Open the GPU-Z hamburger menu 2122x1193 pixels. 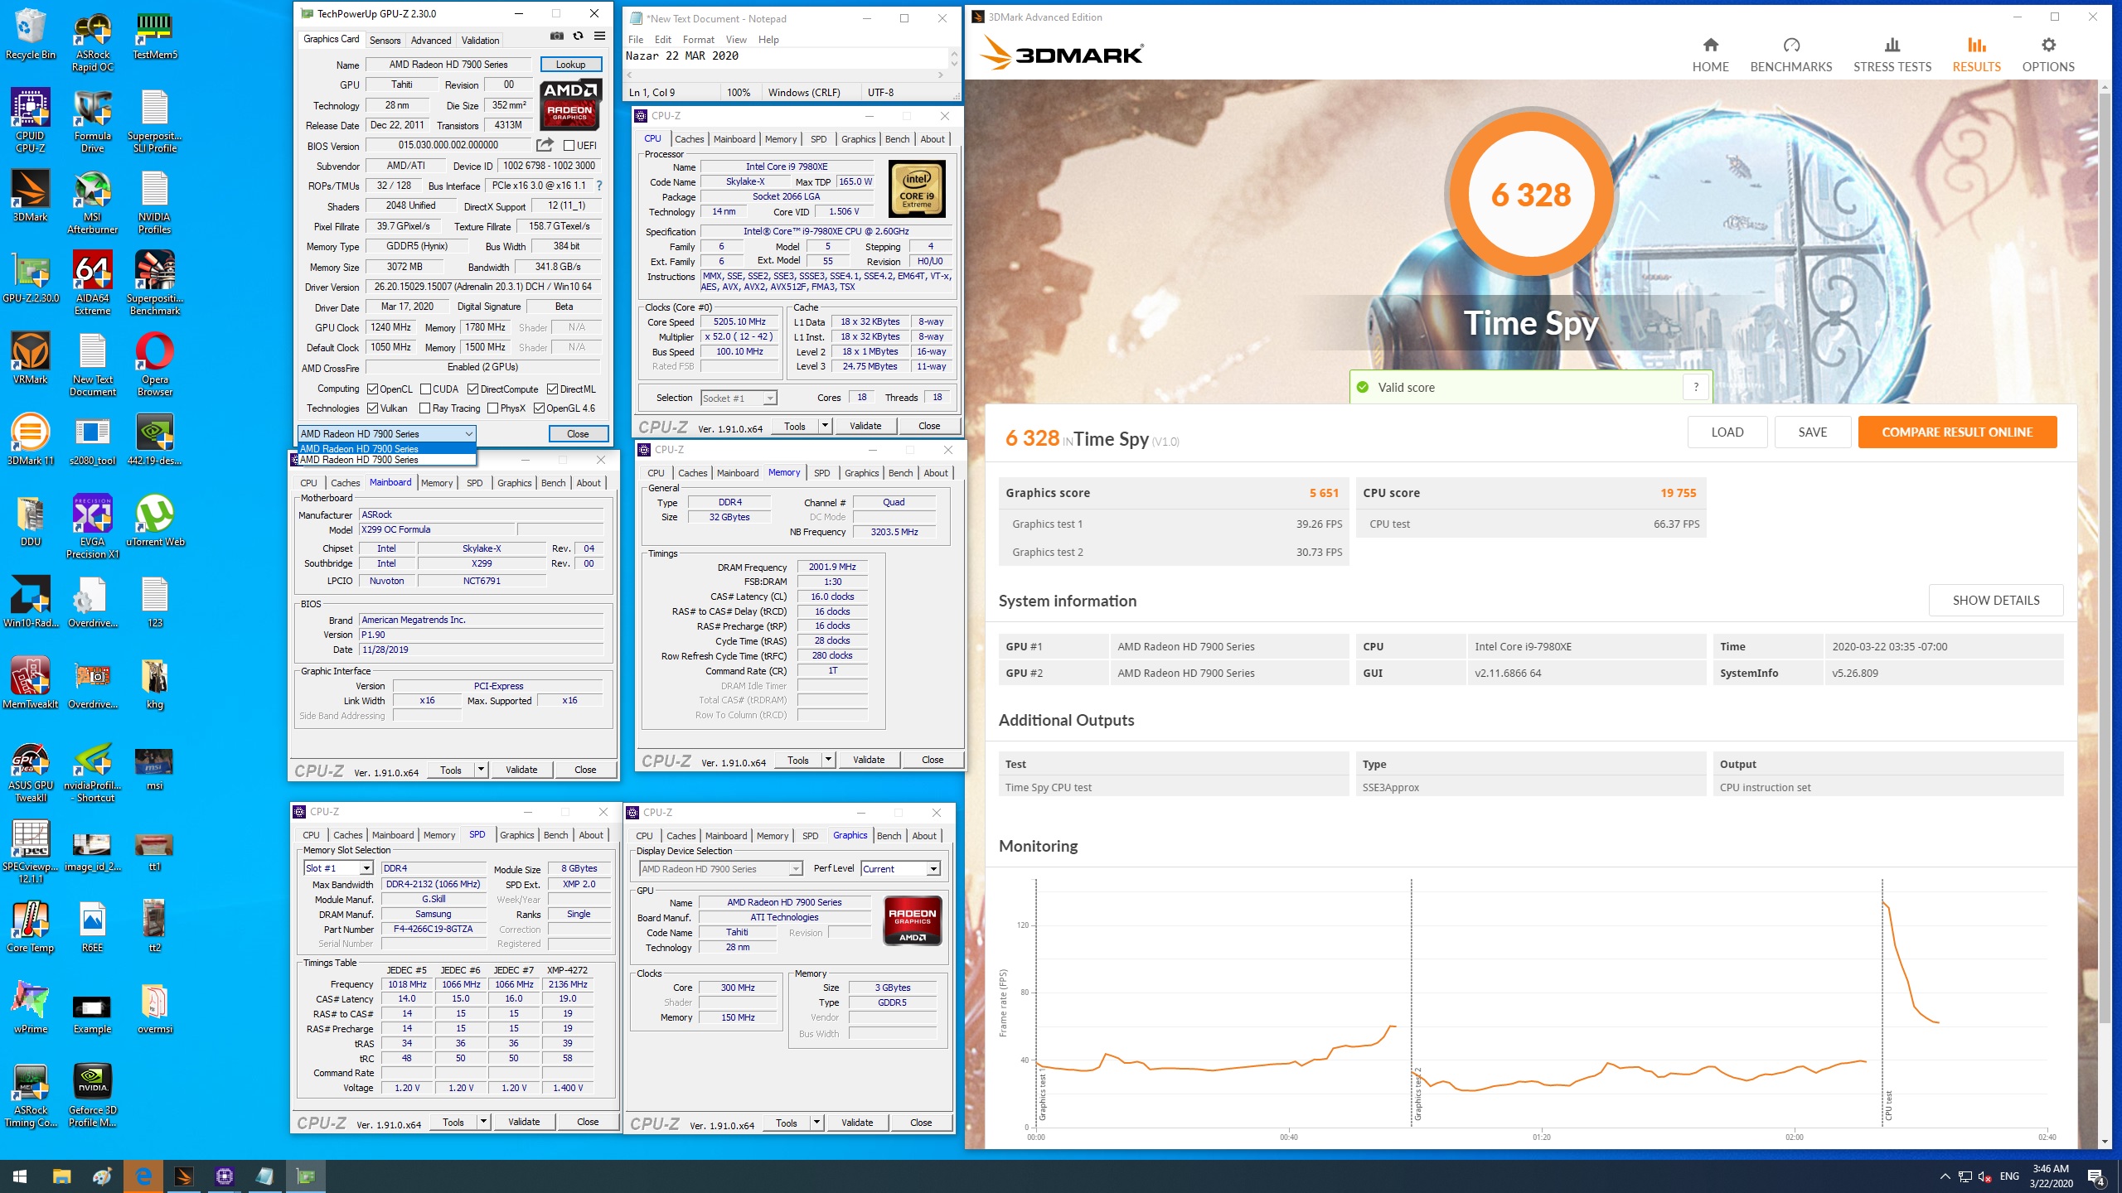tap(599, 36)
